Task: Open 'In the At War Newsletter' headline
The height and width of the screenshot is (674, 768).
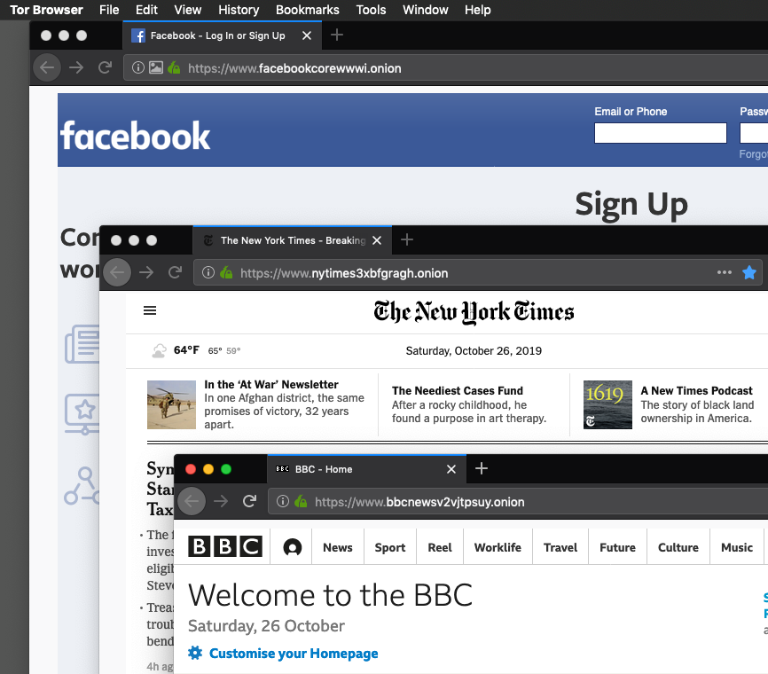Action: coord(270,385)
